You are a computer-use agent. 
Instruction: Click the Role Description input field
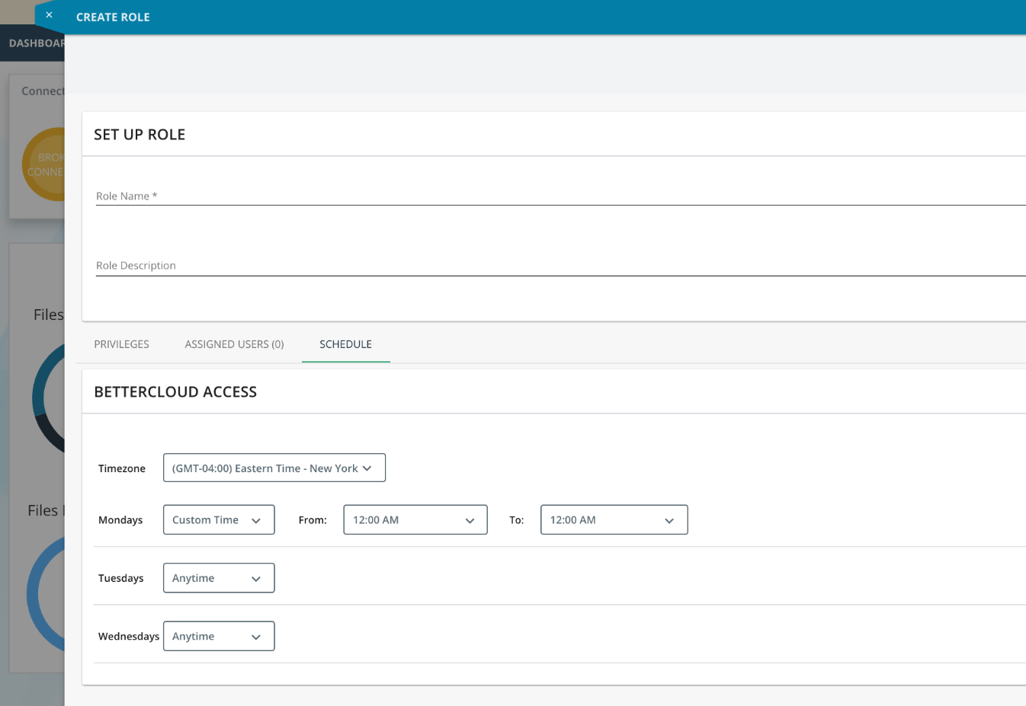click(x=560, y=266)
